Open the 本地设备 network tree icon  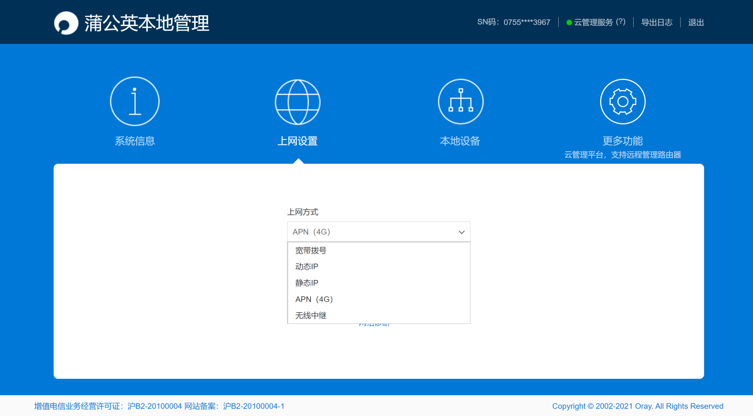(460, 101)
